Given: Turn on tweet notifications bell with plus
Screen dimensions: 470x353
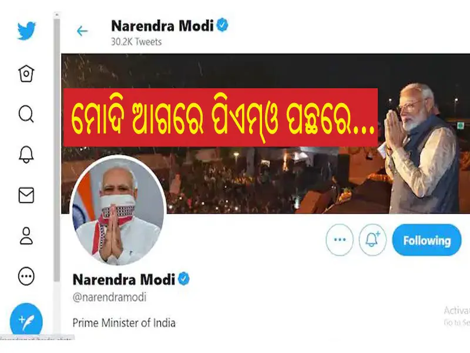Looking at the screenshot, I should [372, 240].
